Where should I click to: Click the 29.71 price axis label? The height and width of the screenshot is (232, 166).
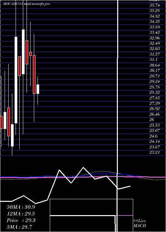pos(155,76)
